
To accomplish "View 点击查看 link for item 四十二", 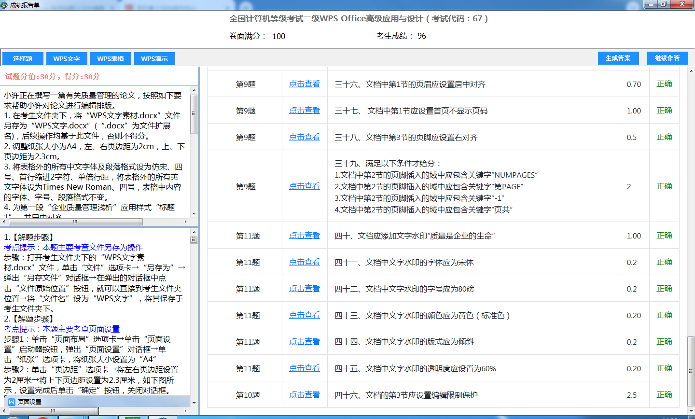I will (x=305, y=289).
